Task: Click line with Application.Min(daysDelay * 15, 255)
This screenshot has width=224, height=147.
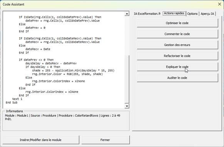Action: click(x=73, y=71)
